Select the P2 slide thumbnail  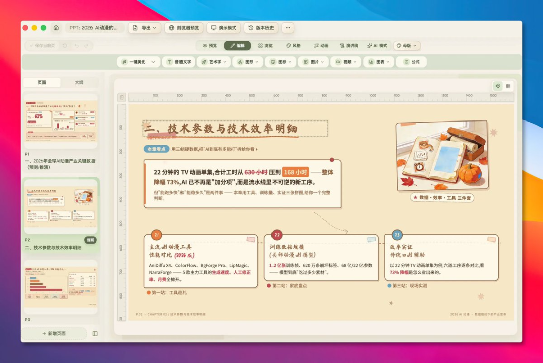[x=61, y=206]
